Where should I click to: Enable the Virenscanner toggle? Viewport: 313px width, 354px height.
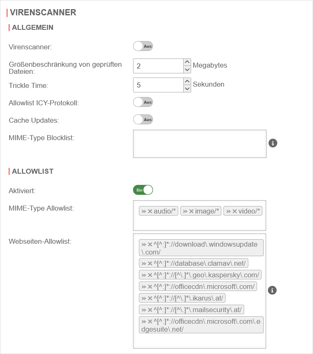tap(143, 46)
